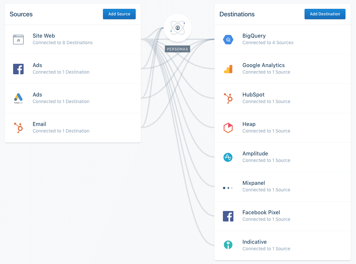Click the Google Analytics icon
Screen dimensions: 356x264
[x=228, y=69]
